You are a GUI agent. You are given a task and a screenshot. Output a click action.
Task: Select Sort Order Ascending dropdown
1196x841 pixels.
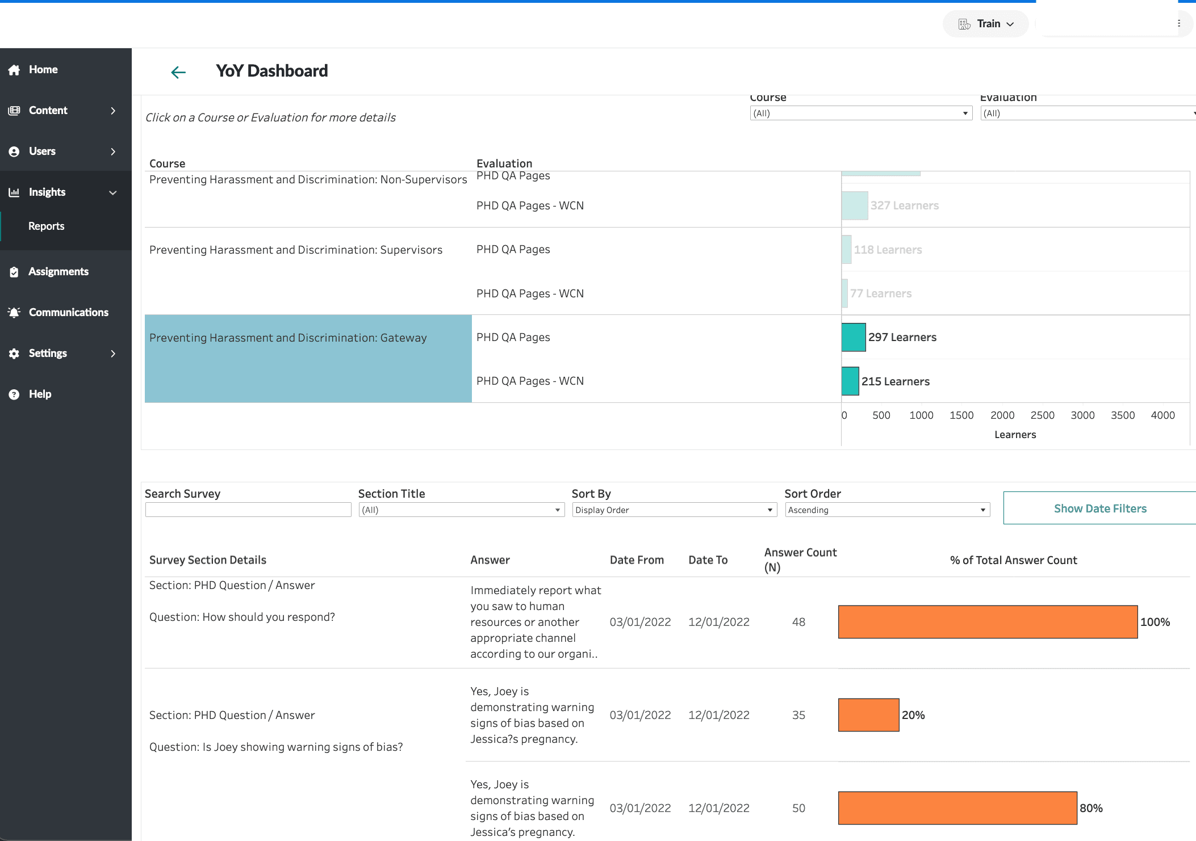[x=885, y=510]
